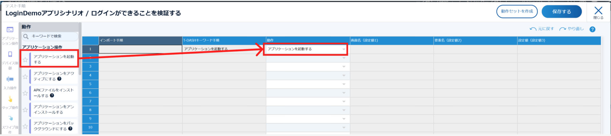611x136 pixels.
Task: Select アプリケーションをアクティブにする from the action list
Action: coord(53,76)
